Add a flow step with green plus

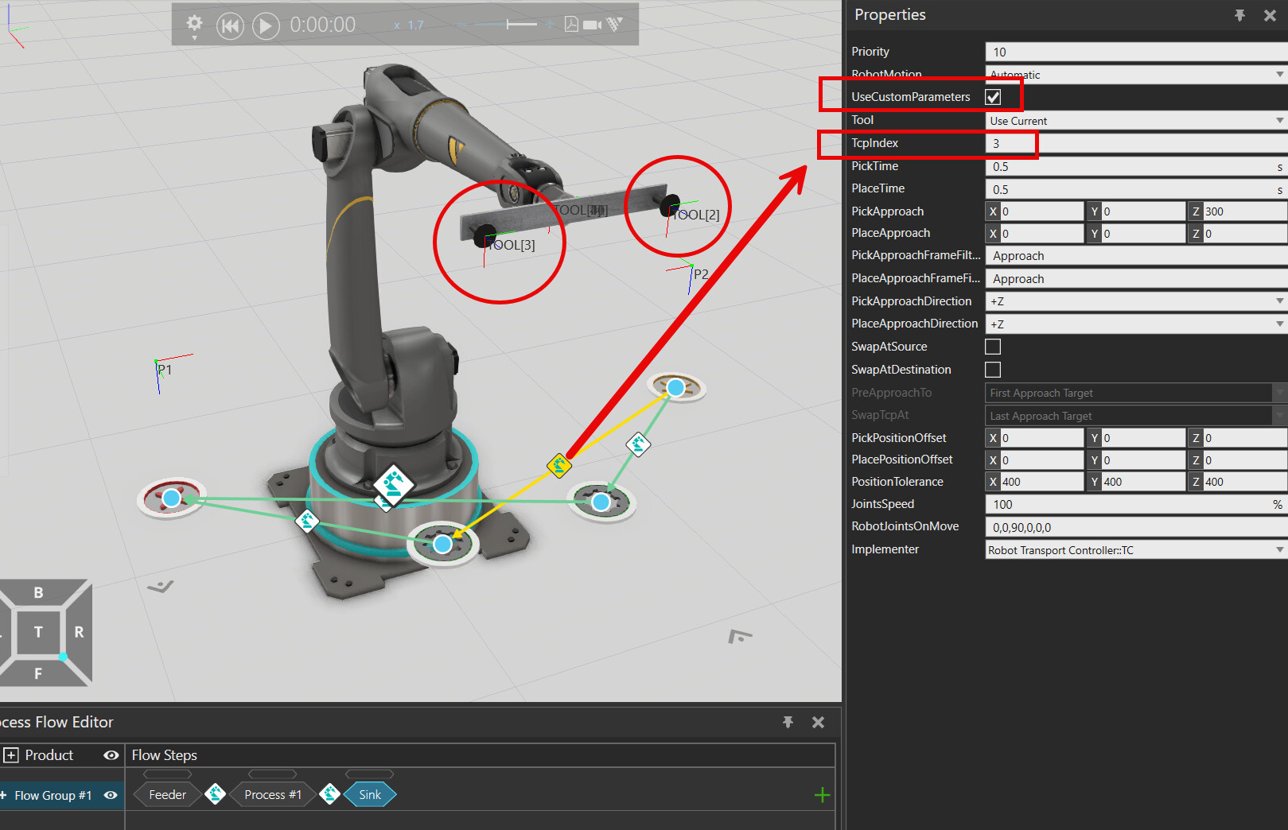(x=822, y=795)
